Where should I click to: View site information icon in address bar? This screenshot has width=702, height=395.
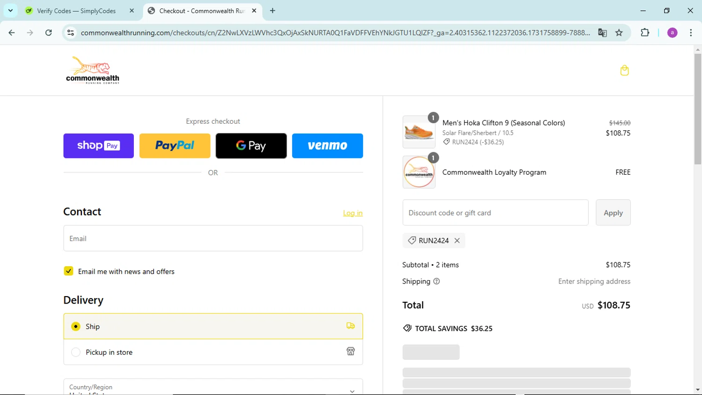pyautogui.click(x=71, y=33)
